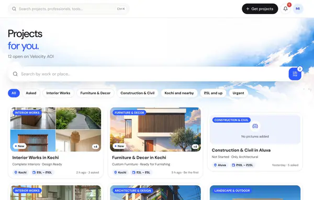Click the 'No pictures added' text
This screenshot has height=200, width=314.
[255, 136]
